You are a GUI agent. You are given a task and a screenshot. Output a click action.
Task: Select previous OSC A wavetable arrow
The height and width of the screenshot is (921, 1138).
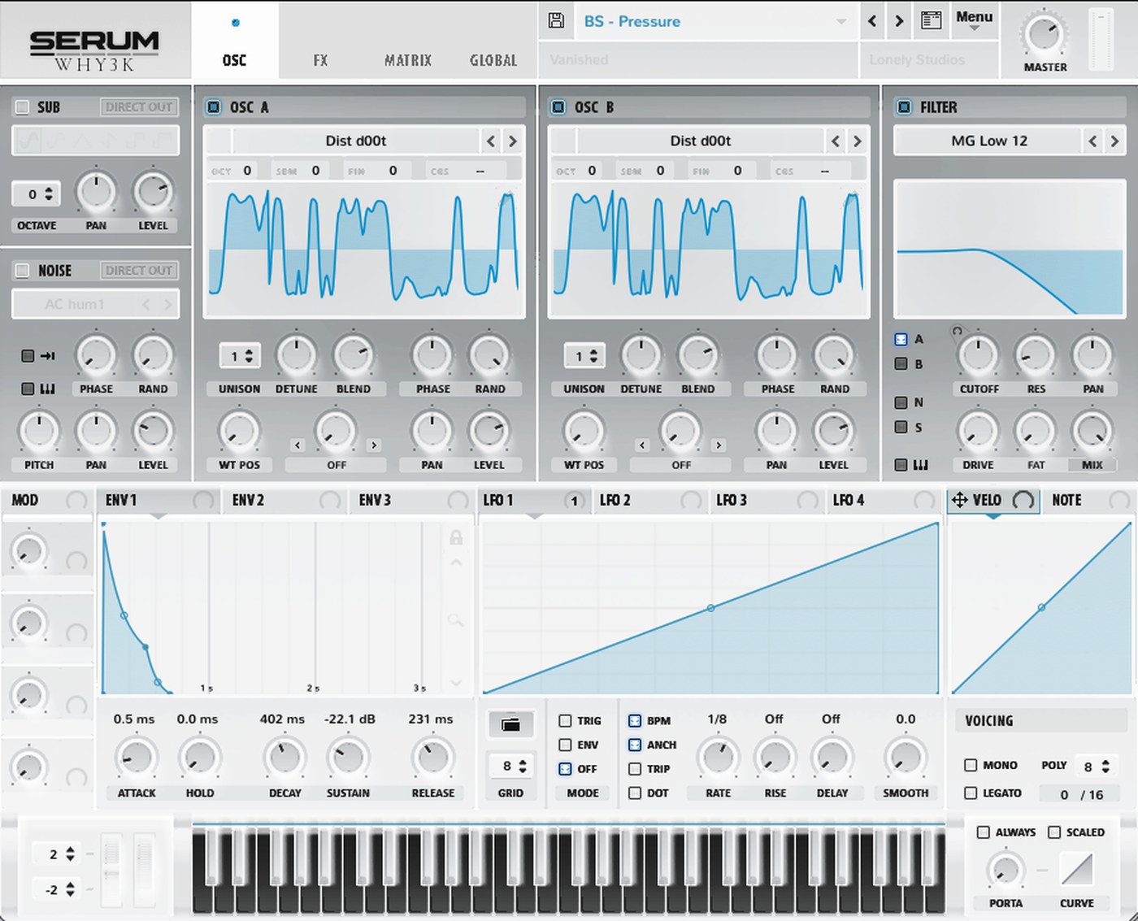(x=490, y=141)
